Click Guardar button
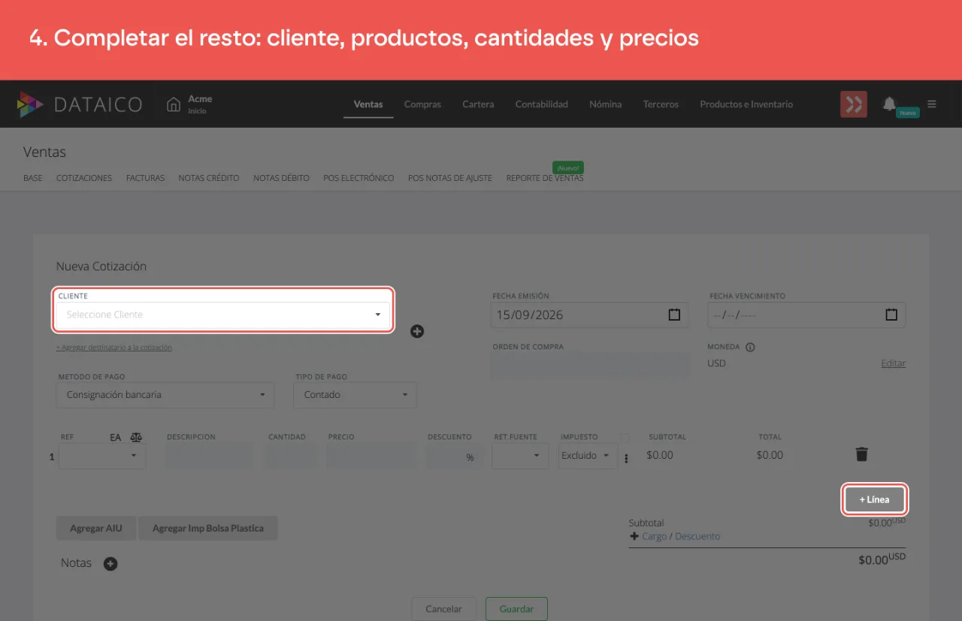This screenshot has width=962, height=621. pyautogui.click(x=516, y=609)
